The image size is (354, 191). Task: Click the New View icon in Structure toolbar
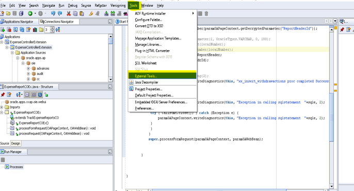pos(9,94)
